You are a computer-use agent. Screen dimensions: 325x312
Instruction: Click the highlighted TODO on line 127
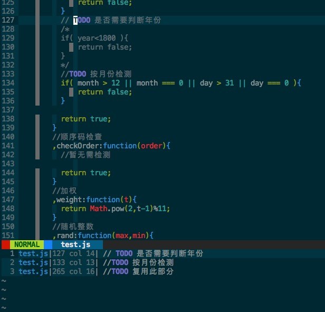(82, 20)
